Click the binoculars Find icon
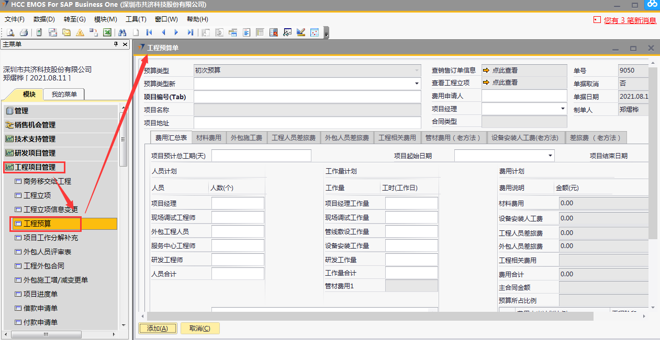 [122, 32]
